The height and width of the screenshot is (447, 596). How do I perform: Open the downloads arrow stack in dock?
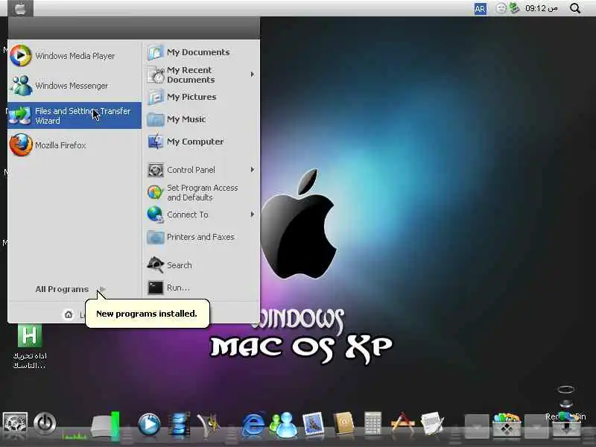point(566,426)
